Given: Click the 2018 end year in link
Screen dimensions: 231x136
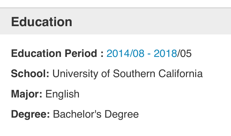Looking at the screenshot, I should point(165,53).
